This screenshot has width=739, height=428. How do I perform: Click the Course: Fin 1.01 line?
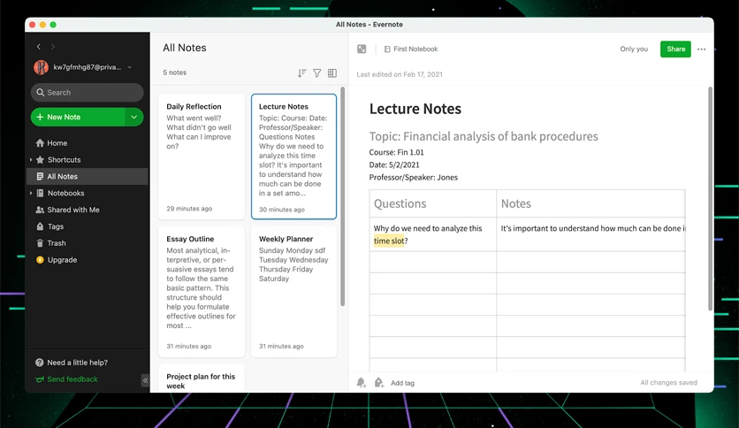396,152
